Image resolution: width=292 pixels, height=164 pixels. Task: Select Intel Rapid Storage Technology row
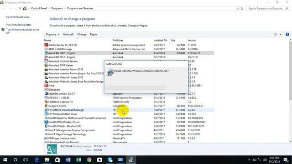[129, 134]
